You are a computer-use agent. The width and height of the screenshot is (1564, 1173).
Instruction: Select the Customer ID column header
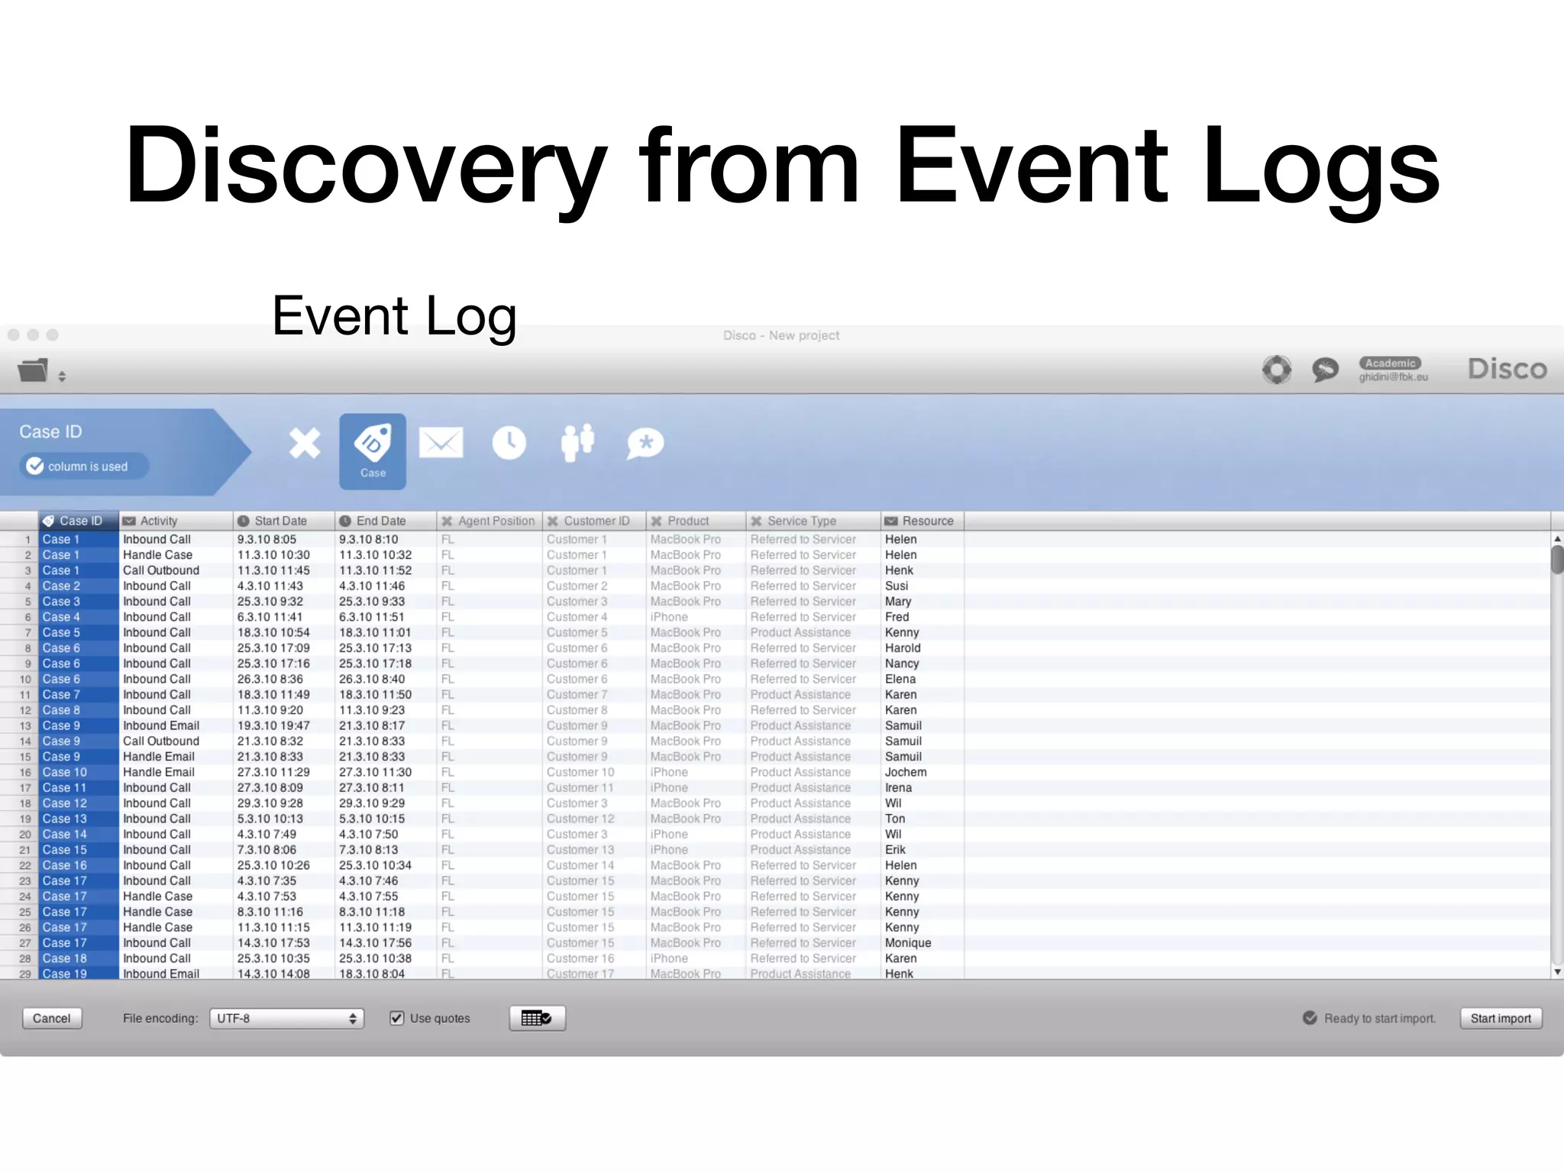tap(593, 521)
